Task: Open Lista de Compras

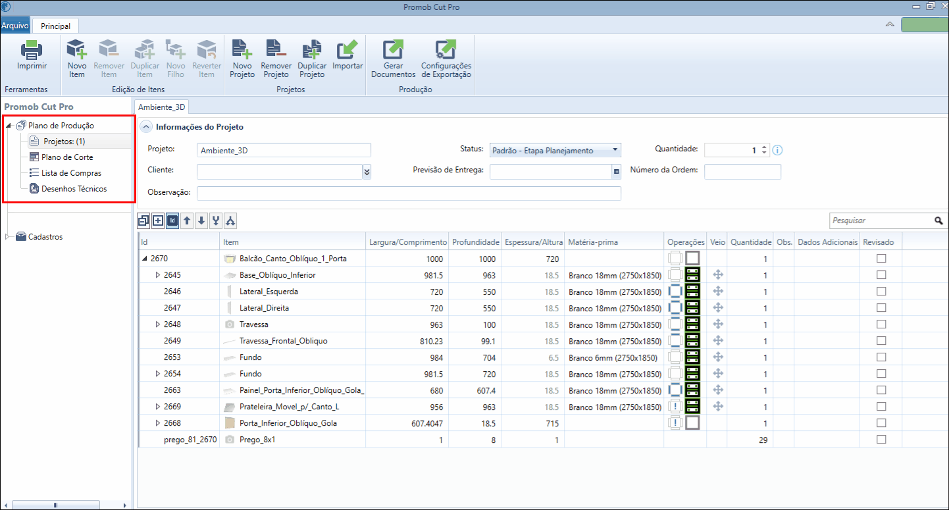Action: [x=71, y=173]
